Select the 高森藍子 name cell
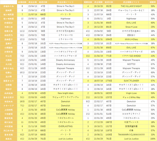The image size is (157, 141). point(9,40)
